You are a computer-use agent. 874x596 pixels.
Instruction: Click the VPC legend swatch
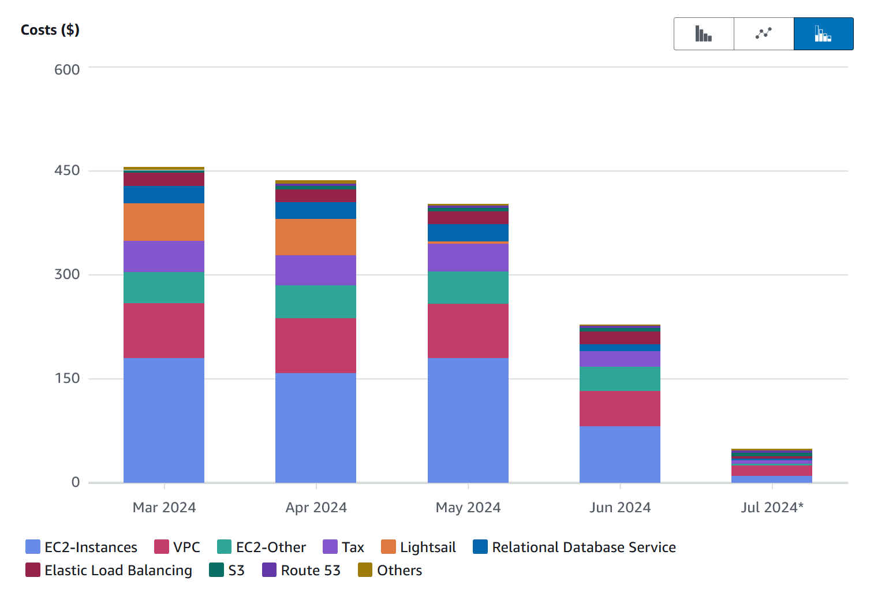[x=161, y=546]
